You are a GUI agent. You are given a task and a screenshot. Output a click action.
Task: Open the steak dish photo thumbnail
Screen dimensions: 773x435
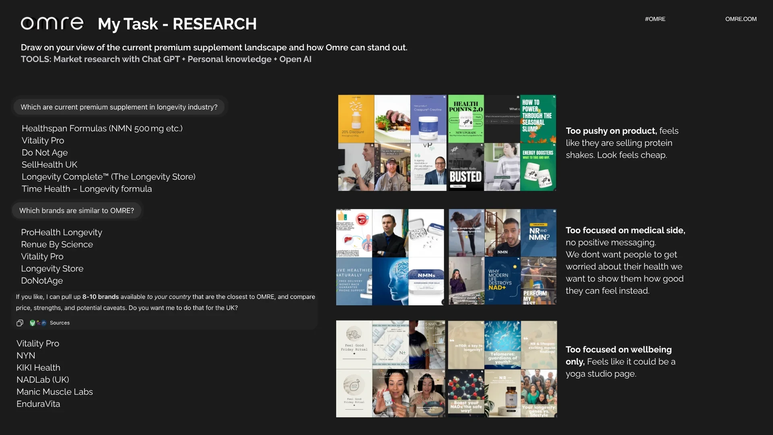pos(392,119)
